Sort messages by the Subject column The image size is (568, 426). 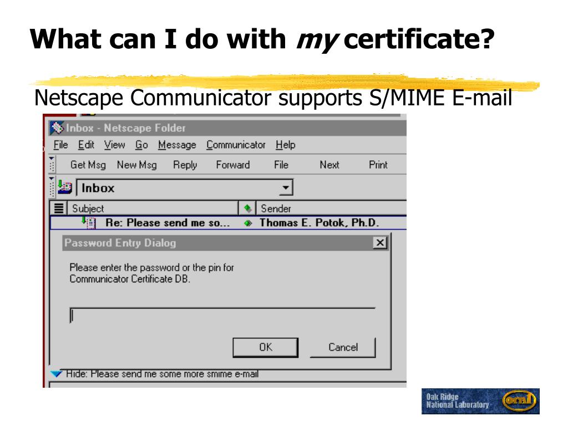pyautogui.click(x=153, y=209)
